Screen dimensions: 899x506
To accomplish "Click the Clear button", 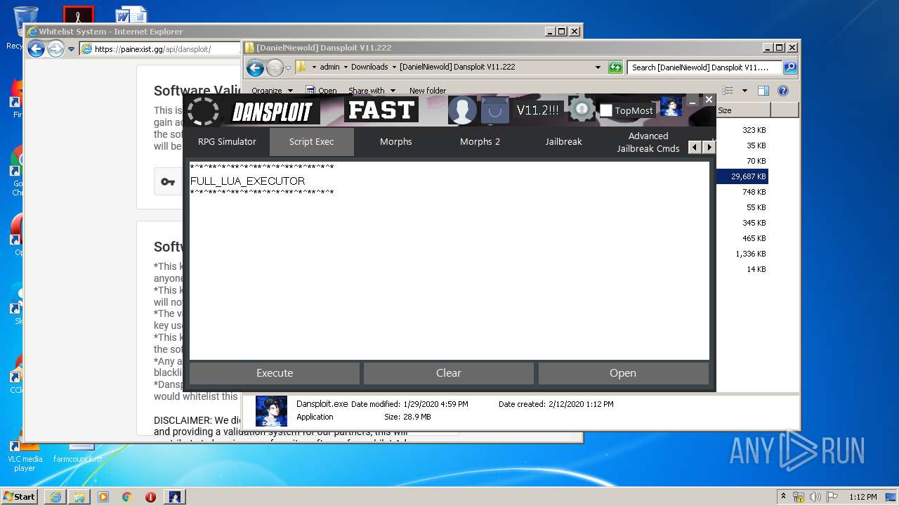I will [x=449, y=373].
